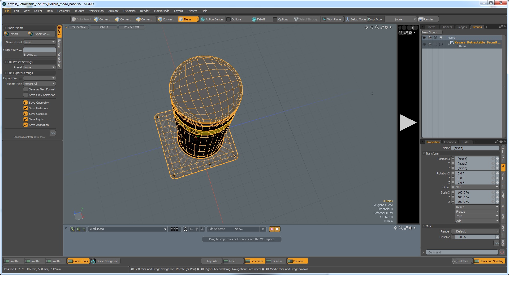Image resolution: width=509 pixels, height=307 pixels.
Task: Click the Render toolbar button
Action: click(428, 19)
